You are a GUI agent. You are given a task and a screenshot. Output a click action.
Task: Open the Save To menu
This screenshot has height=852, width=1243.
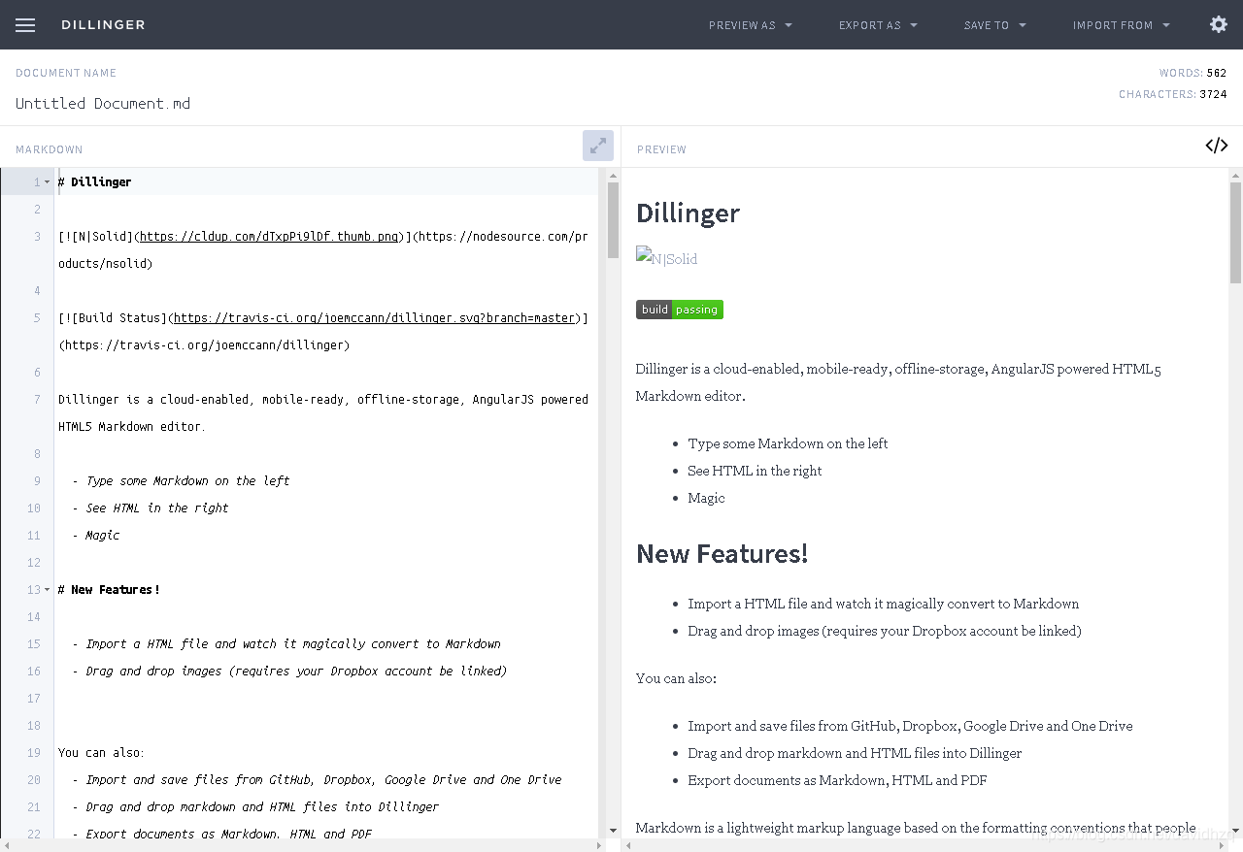995,25
